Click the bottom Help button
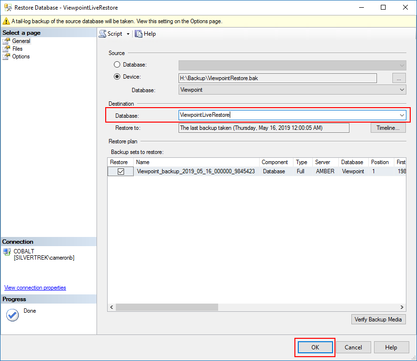The width and height of the screenshot is (417, 361). click(x=391, y=347)
